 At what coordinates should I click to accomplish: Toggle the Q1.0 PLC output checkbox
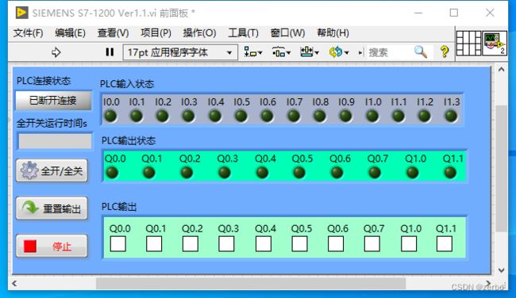coord(409,244)
